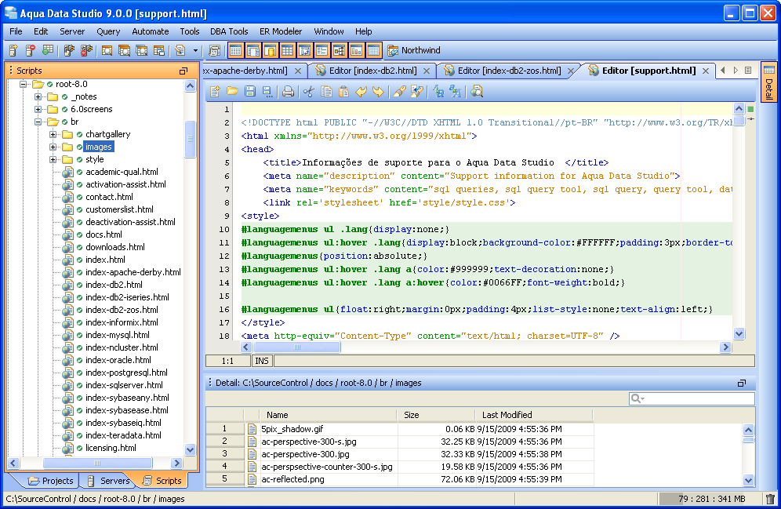Click the search field in Detail pane
781x509 pixels.
coord(698,399)
